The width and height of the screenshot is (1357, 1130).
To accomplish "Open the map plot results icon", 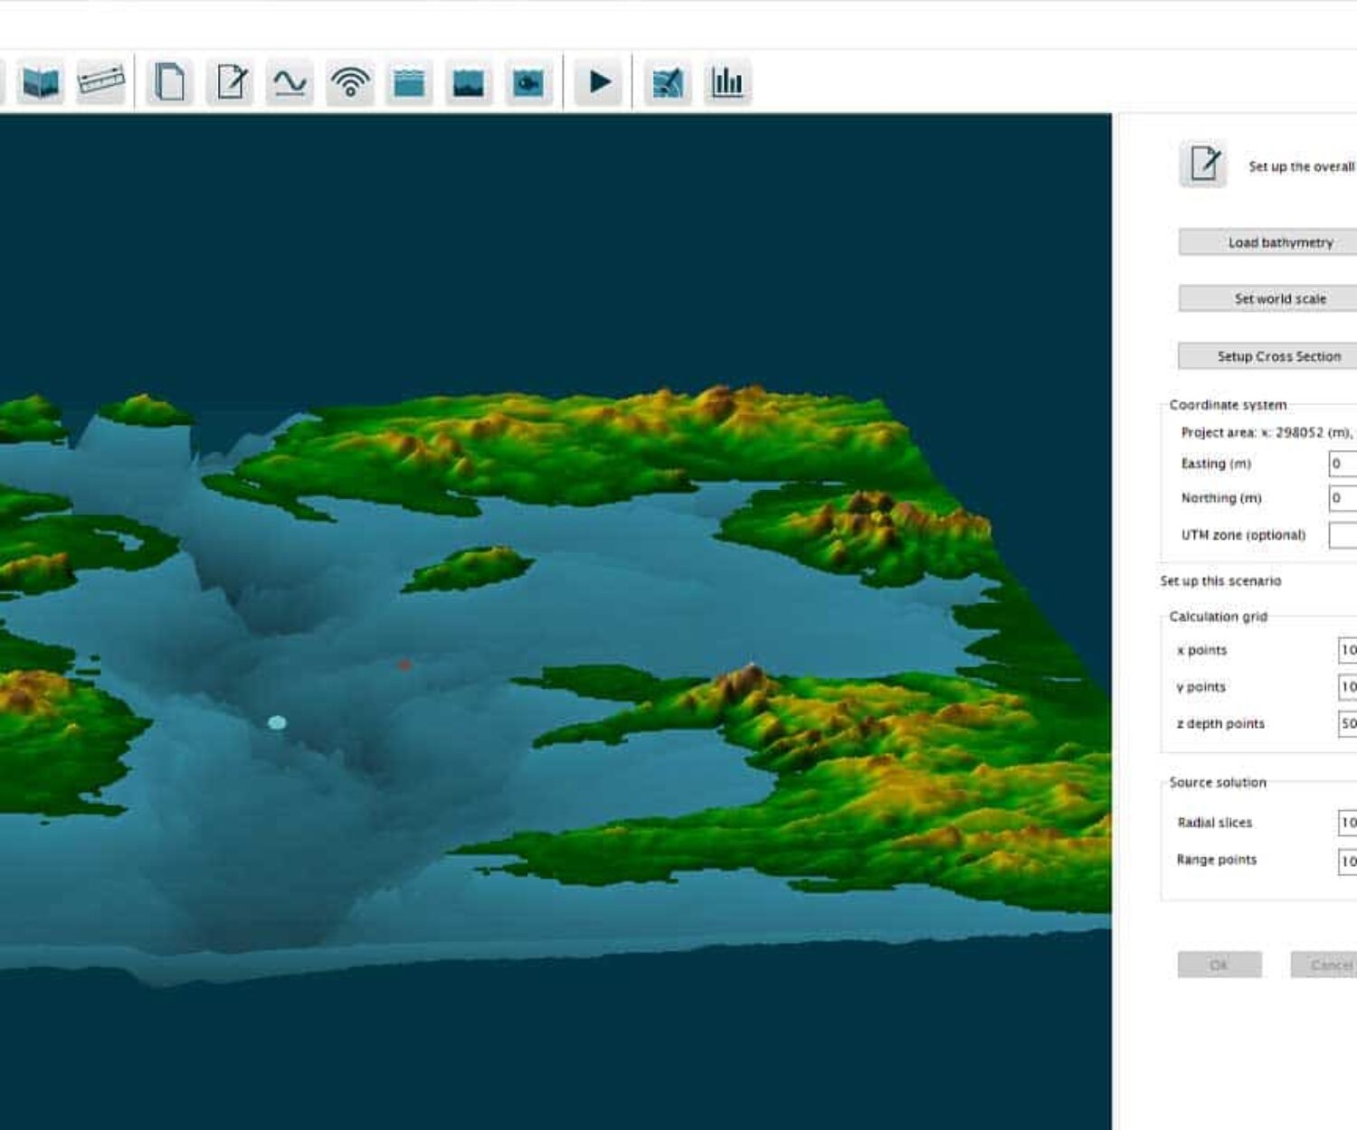I will point(668,83).
